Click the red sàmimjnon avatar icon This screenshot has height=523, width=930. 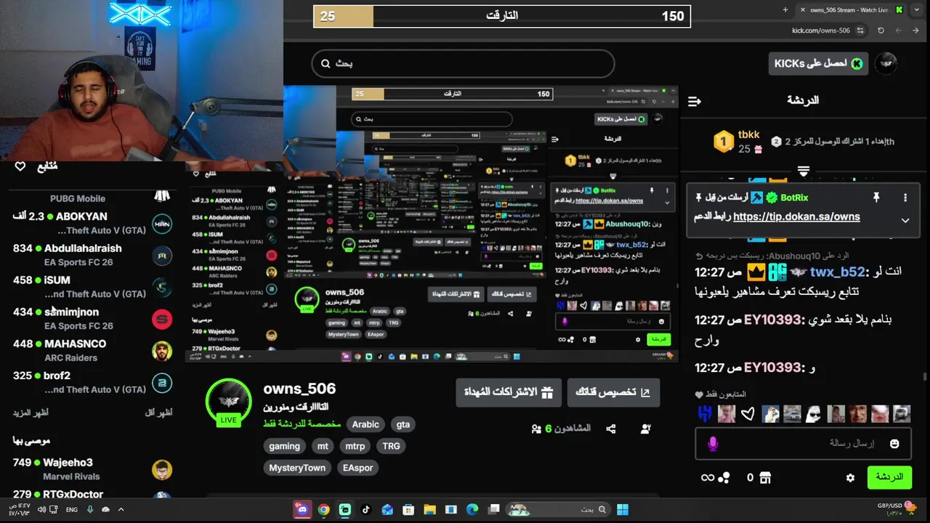click(162, 319)
